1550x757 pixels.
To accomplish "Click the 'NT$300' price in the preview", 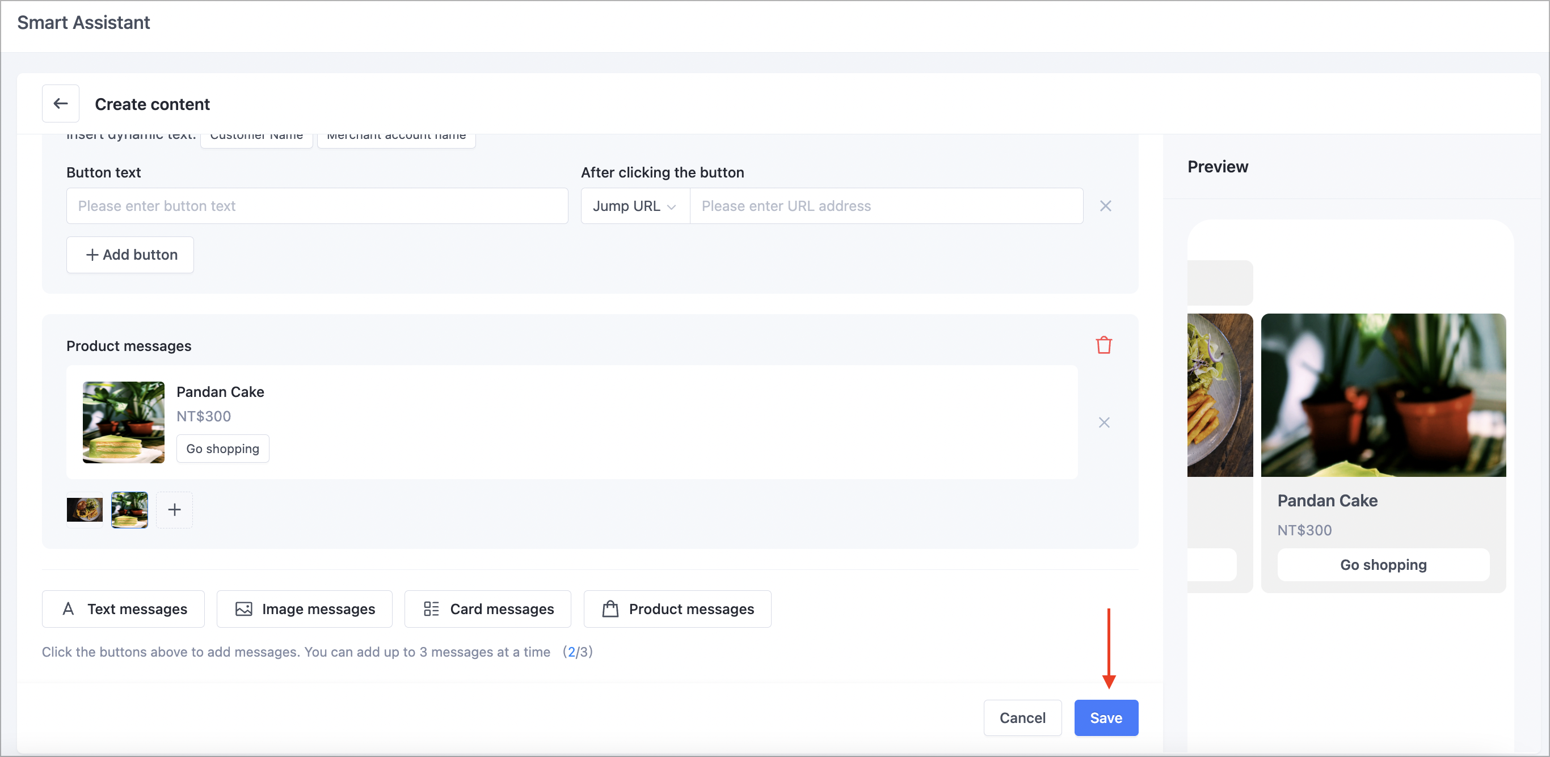I will (1304, 530).
